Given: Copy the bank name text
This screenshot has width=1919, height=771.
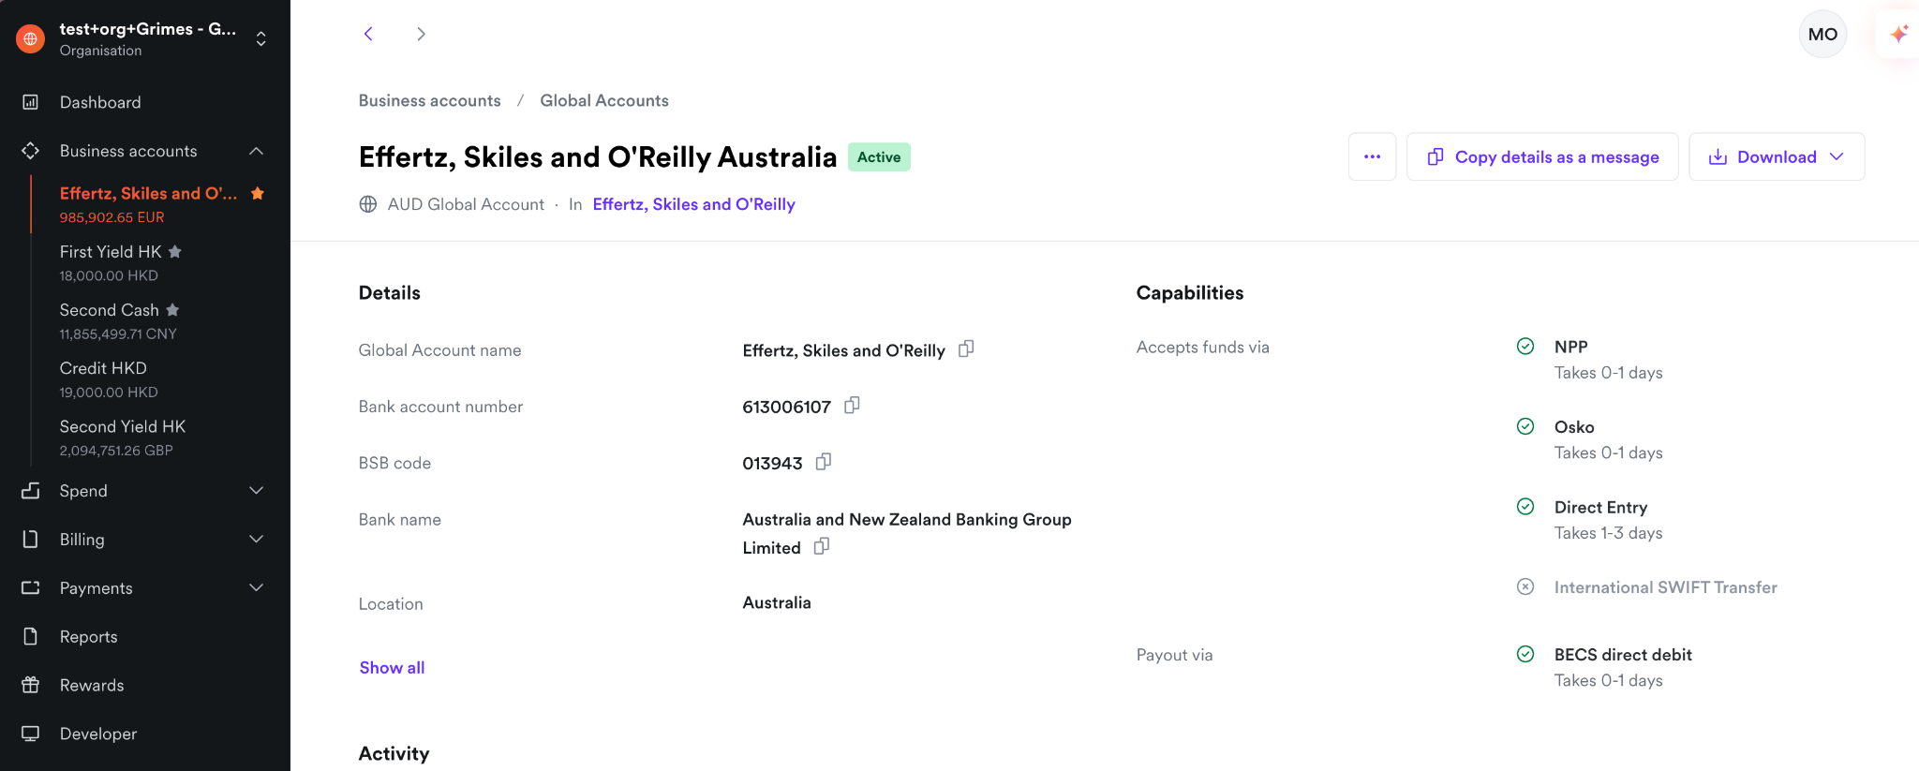Looking at the screenshot, I should (x=822, y=546).
